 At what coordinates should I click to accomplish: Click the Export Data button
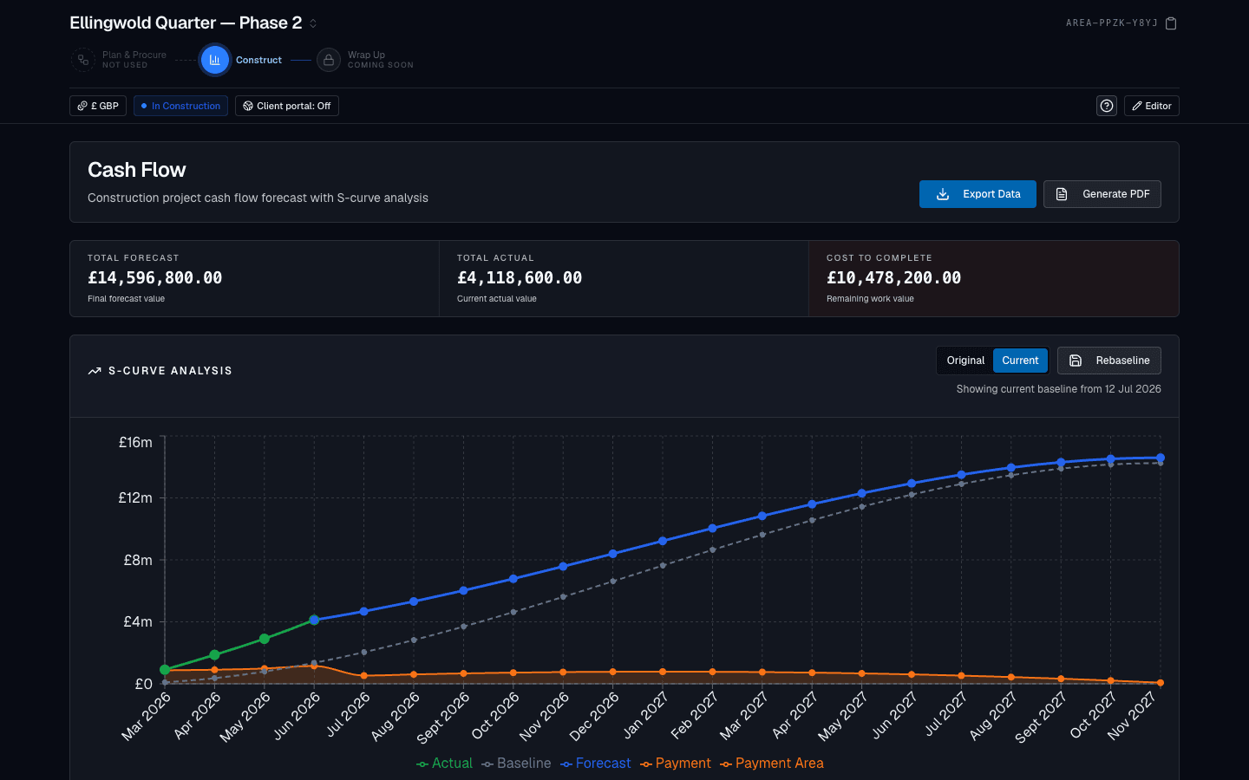click(978, 194)
